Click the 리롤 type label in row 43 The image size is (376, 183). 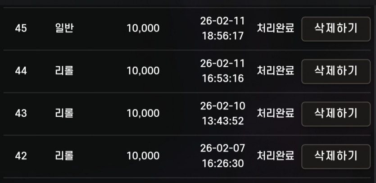coord(64,113)
